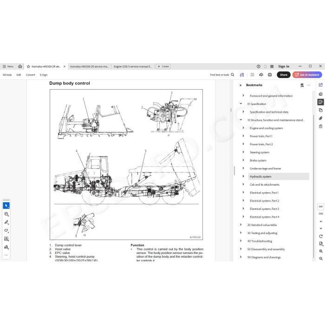The image size is (325, 325).
Task: Choose the highlight pen tool
Action: [6, 222]
